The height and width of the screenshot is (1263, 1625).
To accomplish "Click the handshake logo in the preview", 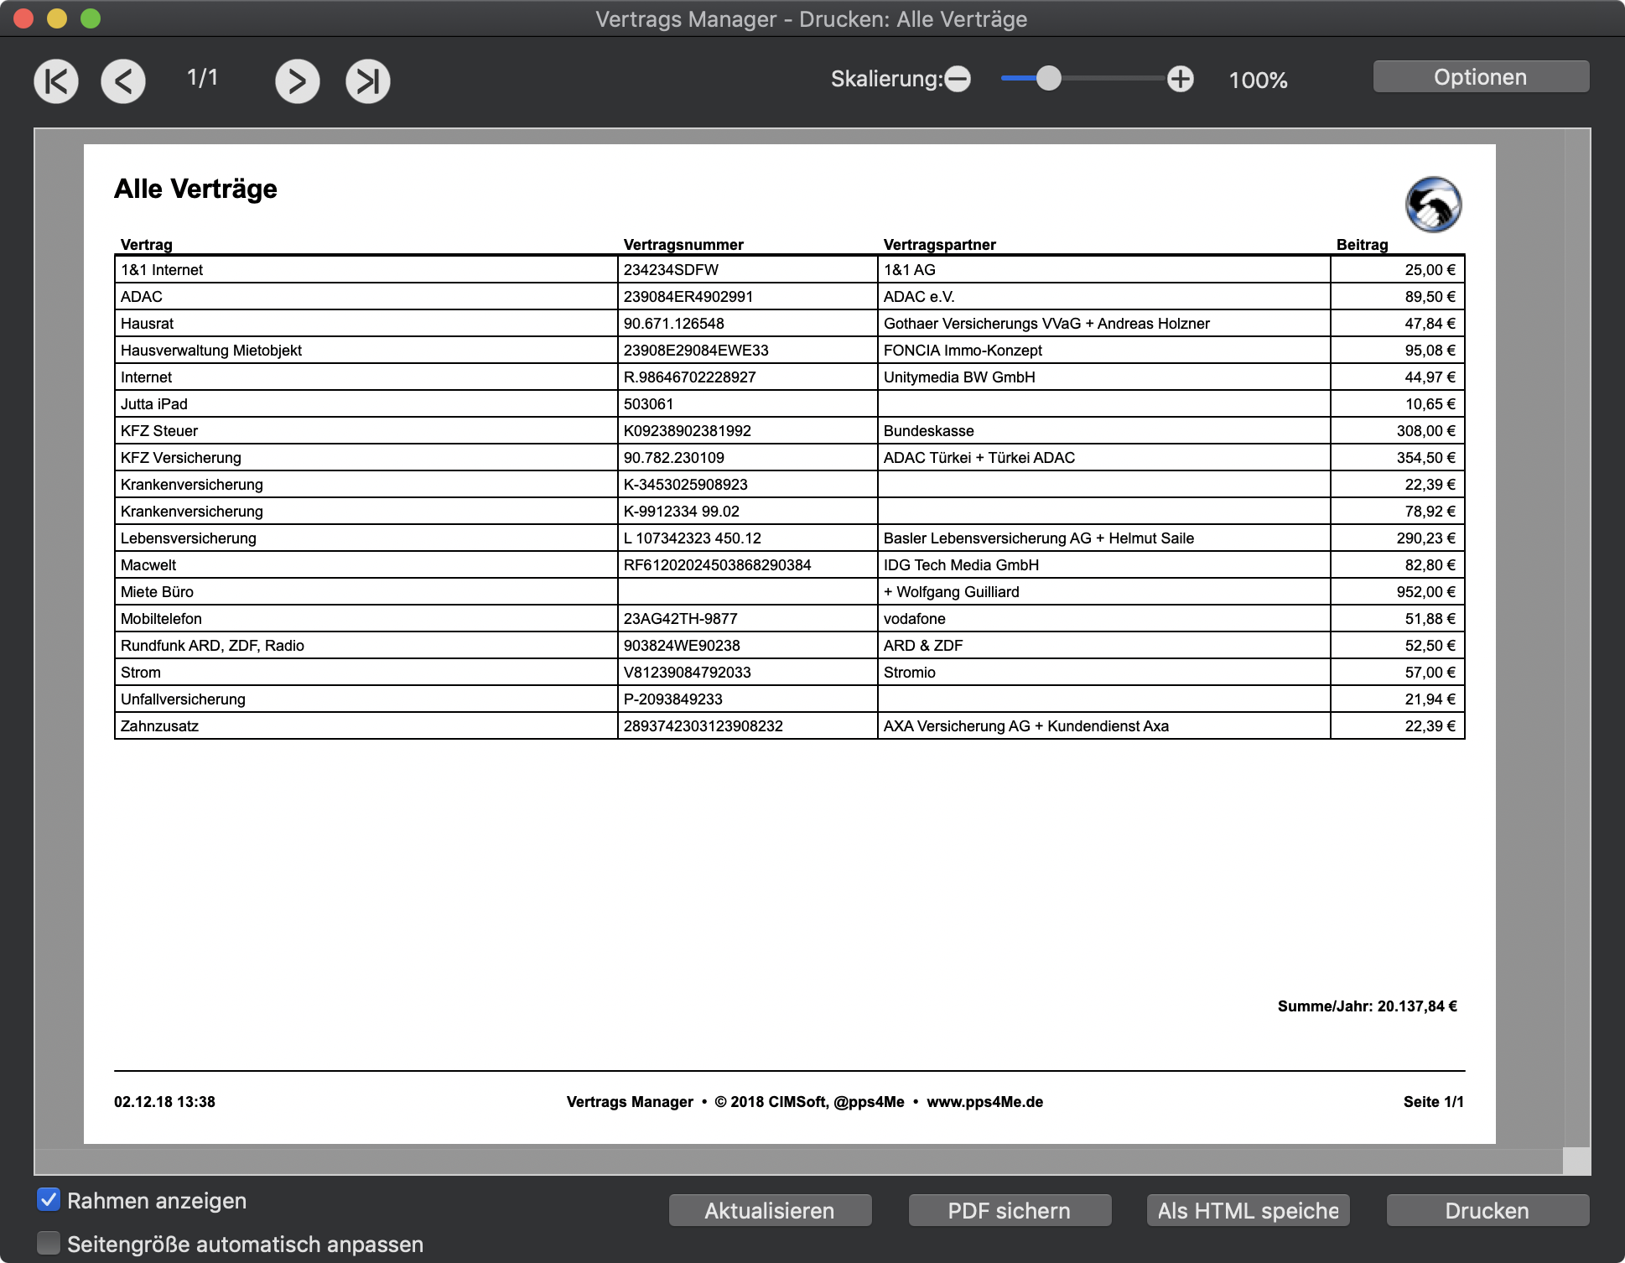I will [1433, 205].
